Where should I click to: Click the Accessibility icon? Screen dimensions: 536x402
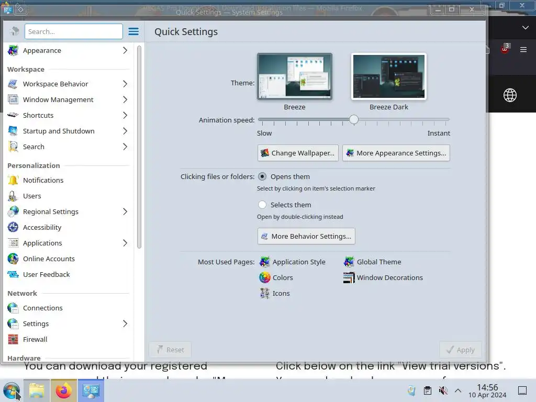tap(13, 227)
